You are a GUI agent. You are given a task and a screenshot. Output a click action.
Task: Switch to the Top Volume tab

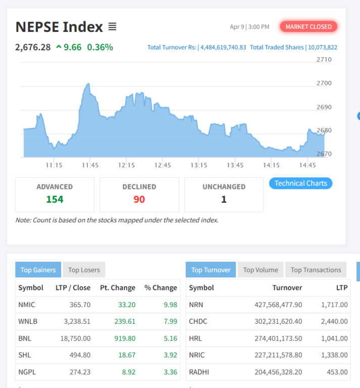coord(261,270)
